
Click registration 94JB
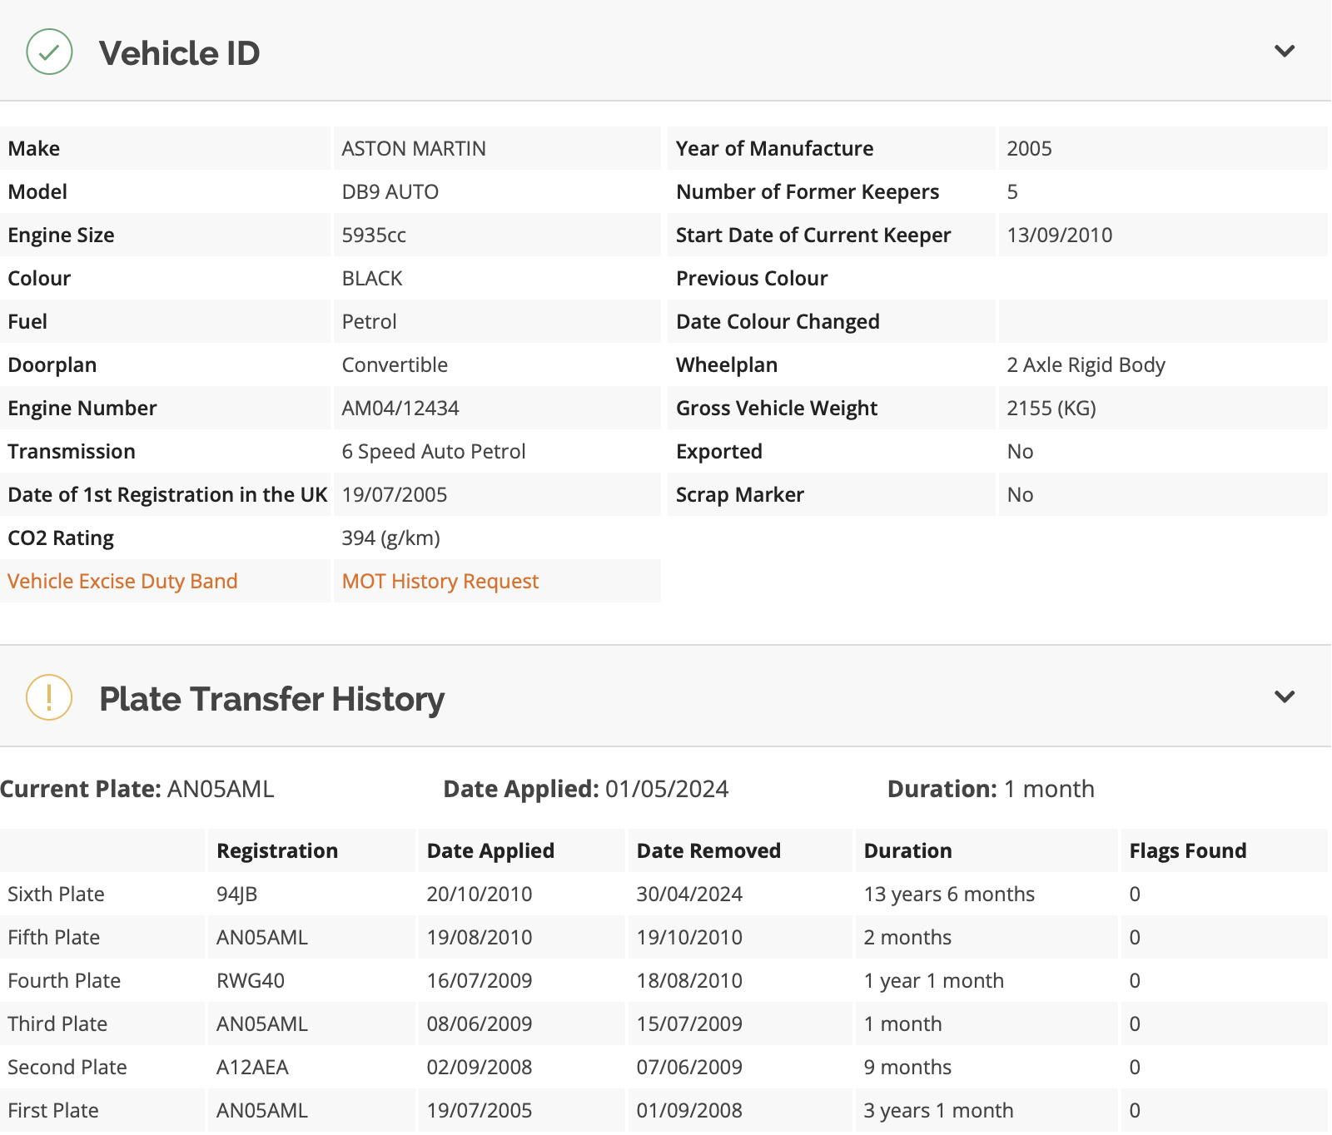point(236,894)
